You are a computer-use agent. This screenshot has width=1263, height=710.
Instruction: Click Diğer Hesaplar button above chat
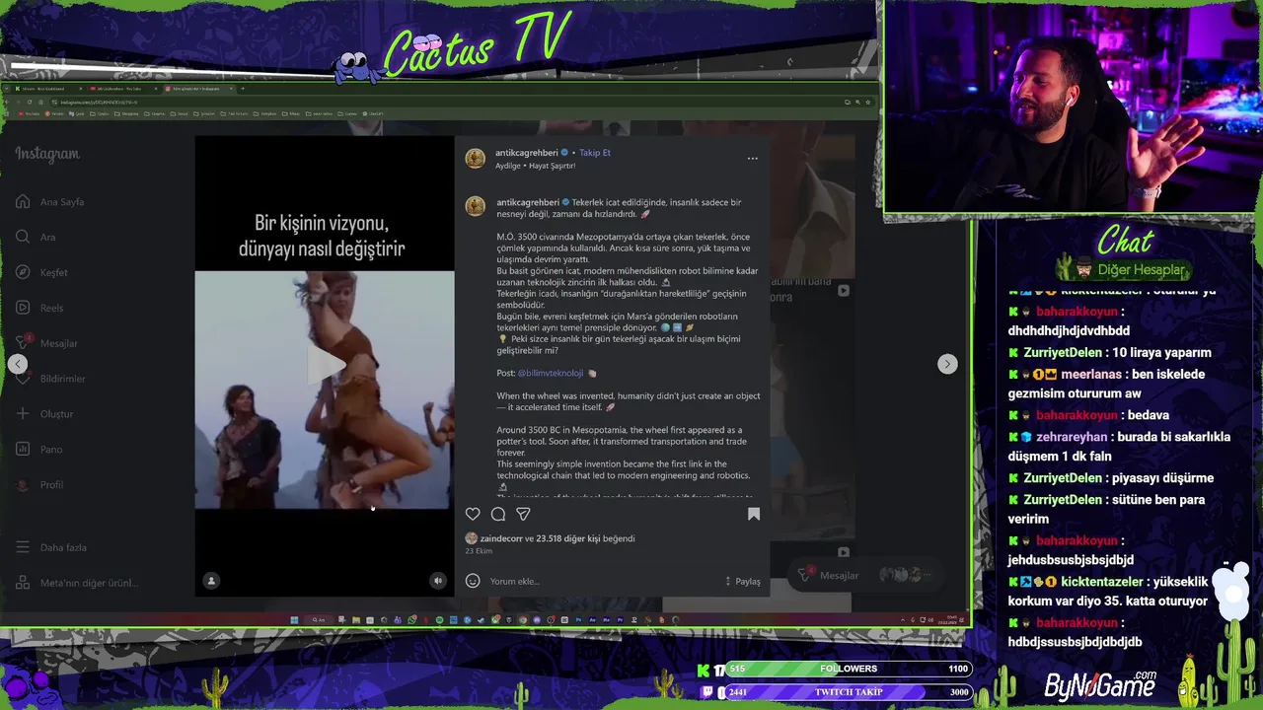[1125, 269]
